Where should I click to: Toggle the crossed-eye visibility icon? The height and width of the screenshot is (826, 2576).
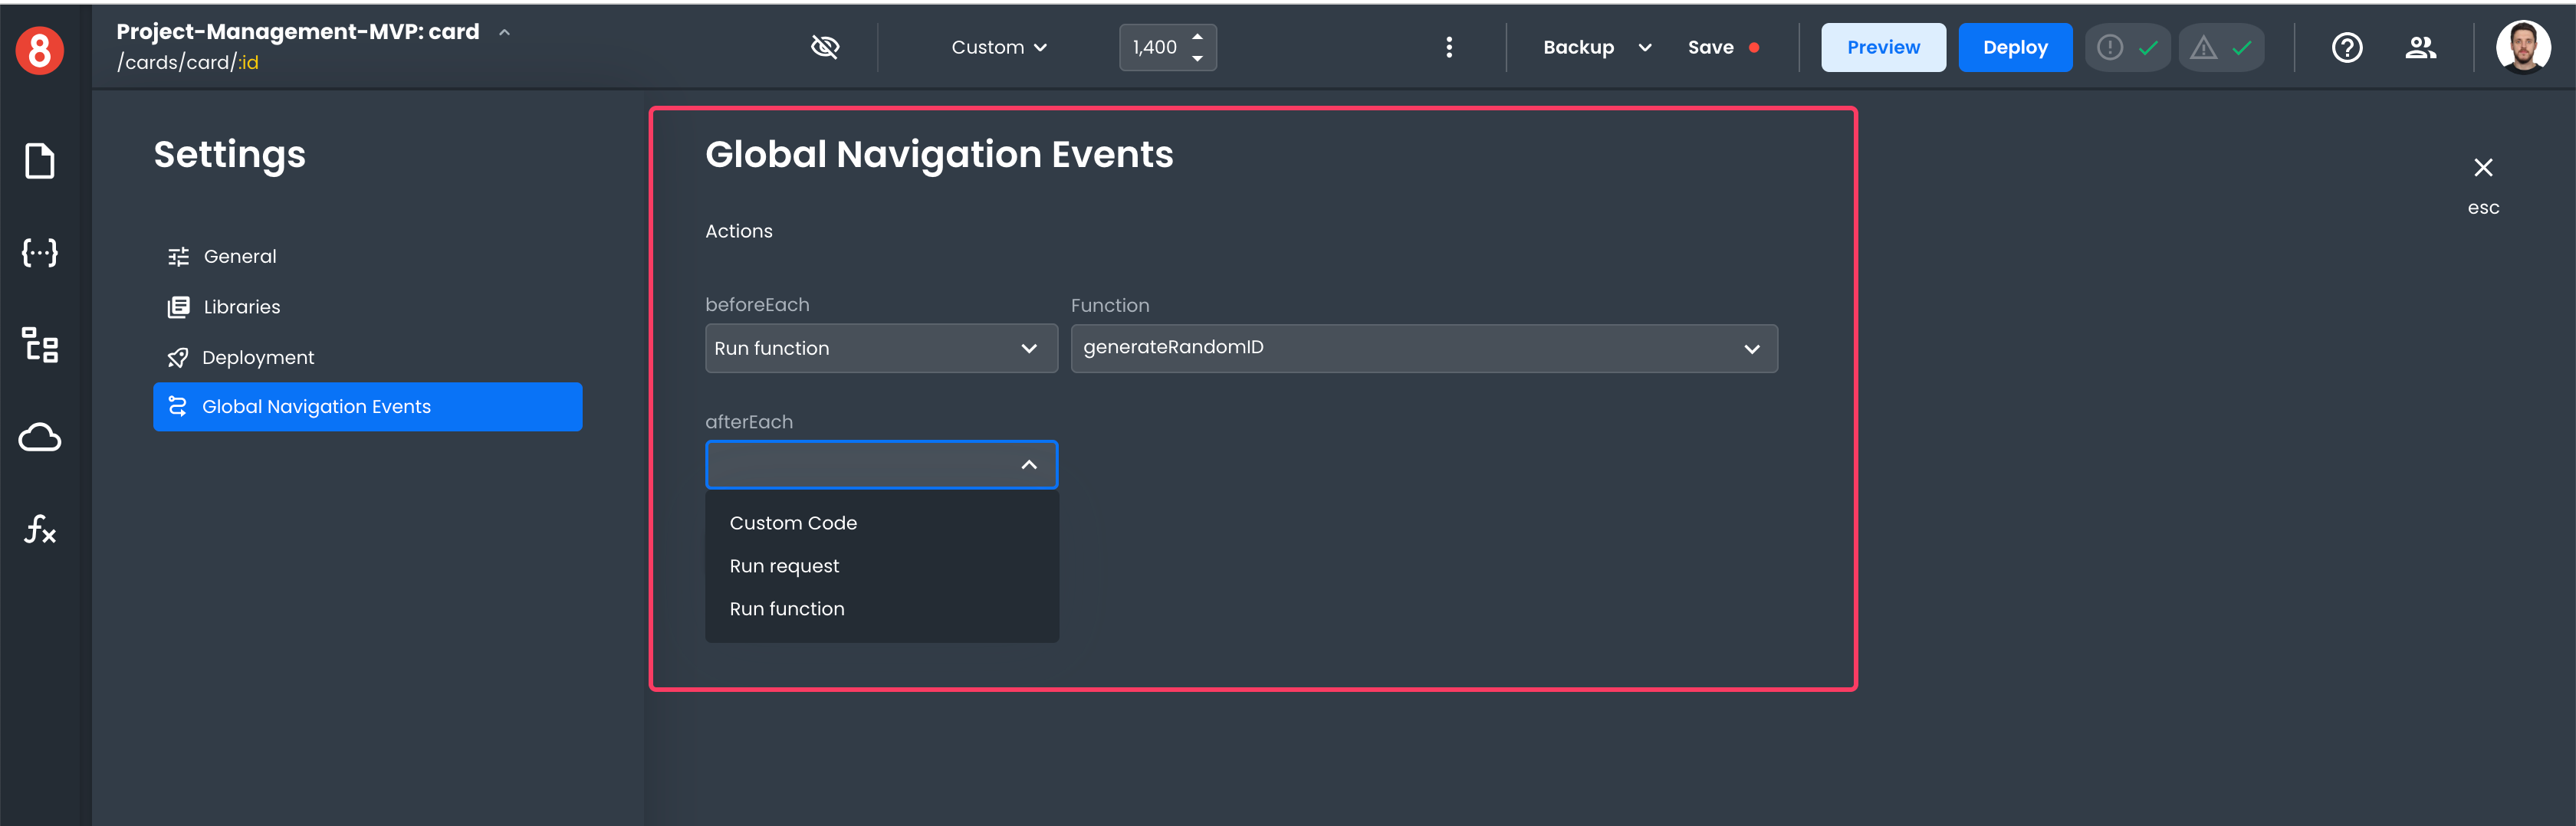pos(824,47)
